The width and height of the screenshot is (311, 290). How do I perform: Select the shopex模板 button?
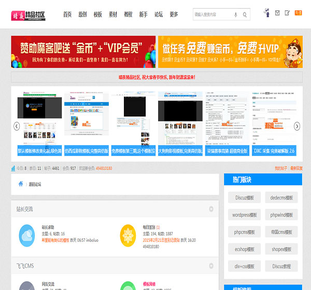(x=281, y=249)
